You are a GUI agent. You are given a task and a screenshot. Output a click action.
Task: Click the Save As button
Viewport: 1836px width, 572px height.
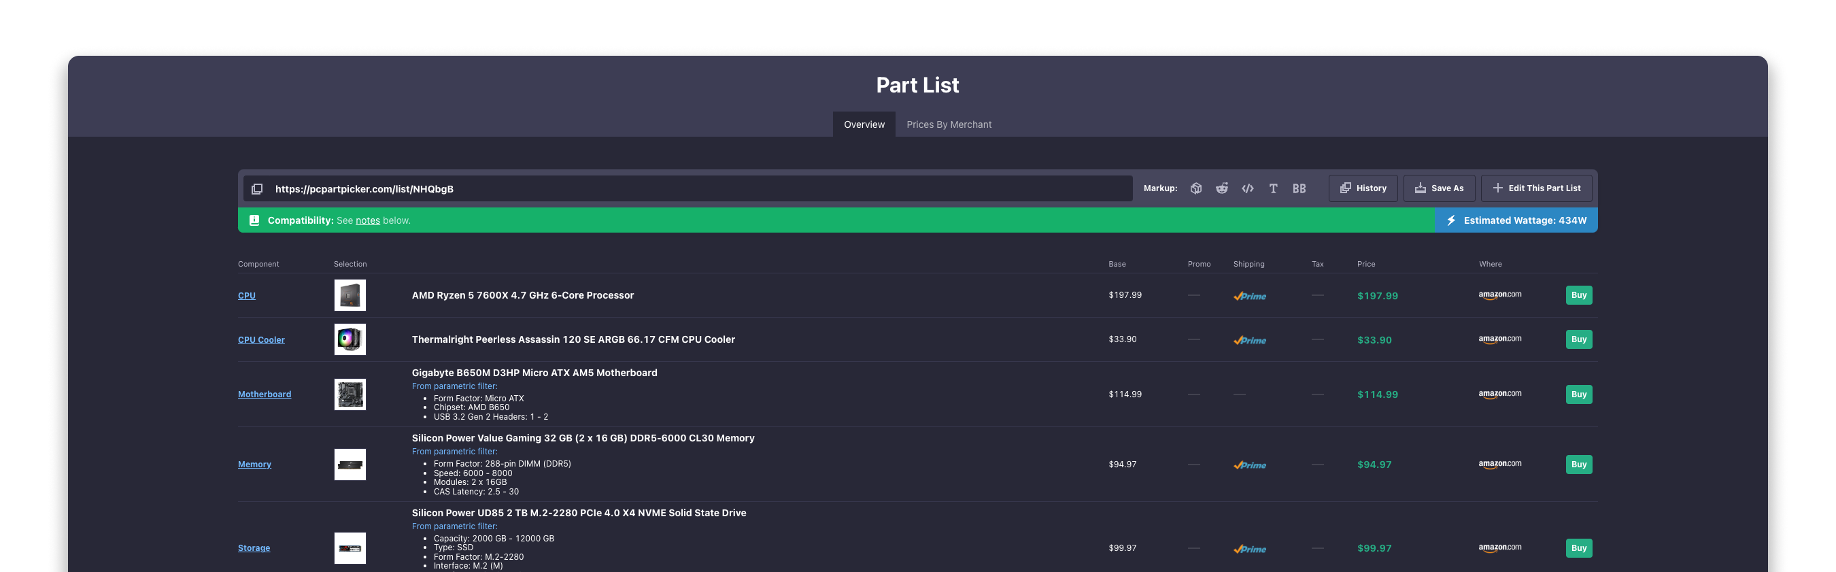coord(1439,188)
